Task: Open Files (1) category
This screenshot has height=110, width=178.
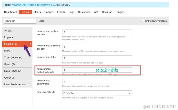Action: (17, 51)
